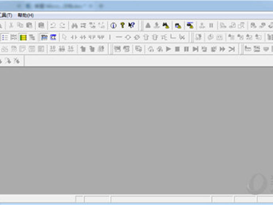Click the Pause button in bottom toolbar
Image resolution: width=273 pixels, height=205 pixels.
[x=186, y=49]
